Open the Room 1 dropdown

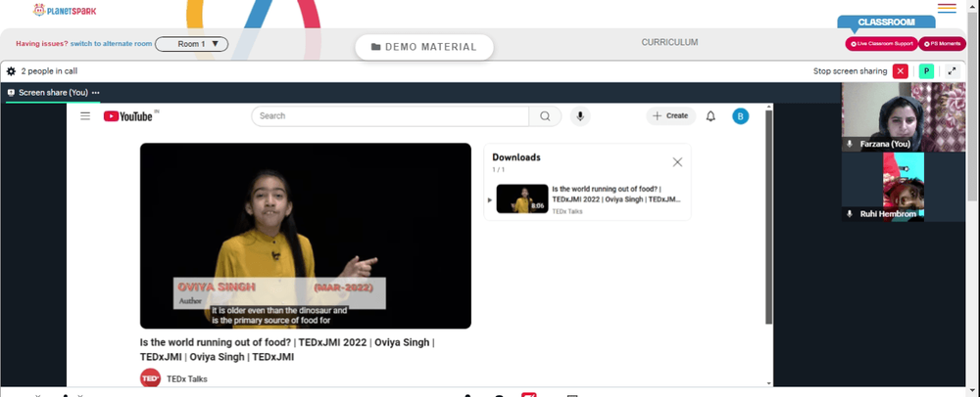191,44
